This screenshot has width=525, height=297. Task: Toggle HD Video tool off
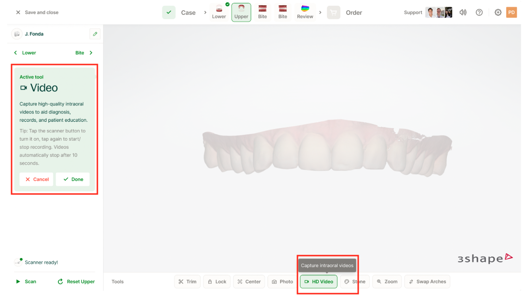(x=319, y=282)
